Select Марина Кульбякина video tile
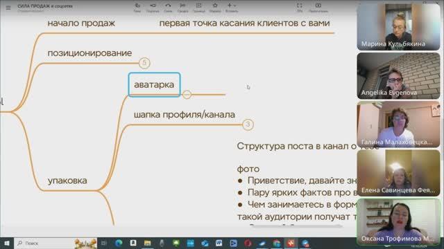The image size is (444, 249). [398, 27]
